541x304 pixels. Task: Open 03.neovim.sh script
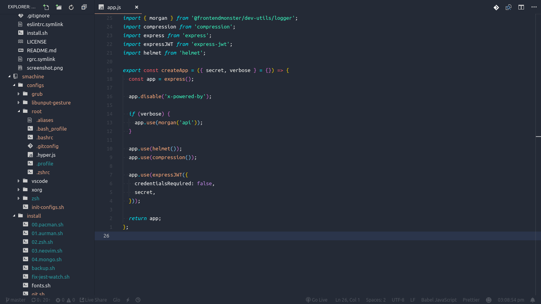click(47, 251)
